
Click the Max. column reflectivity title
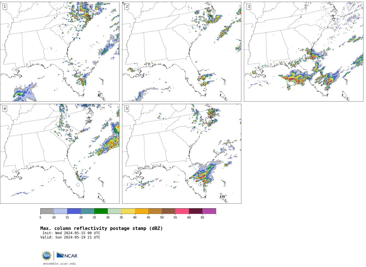(x=102, y=228)
